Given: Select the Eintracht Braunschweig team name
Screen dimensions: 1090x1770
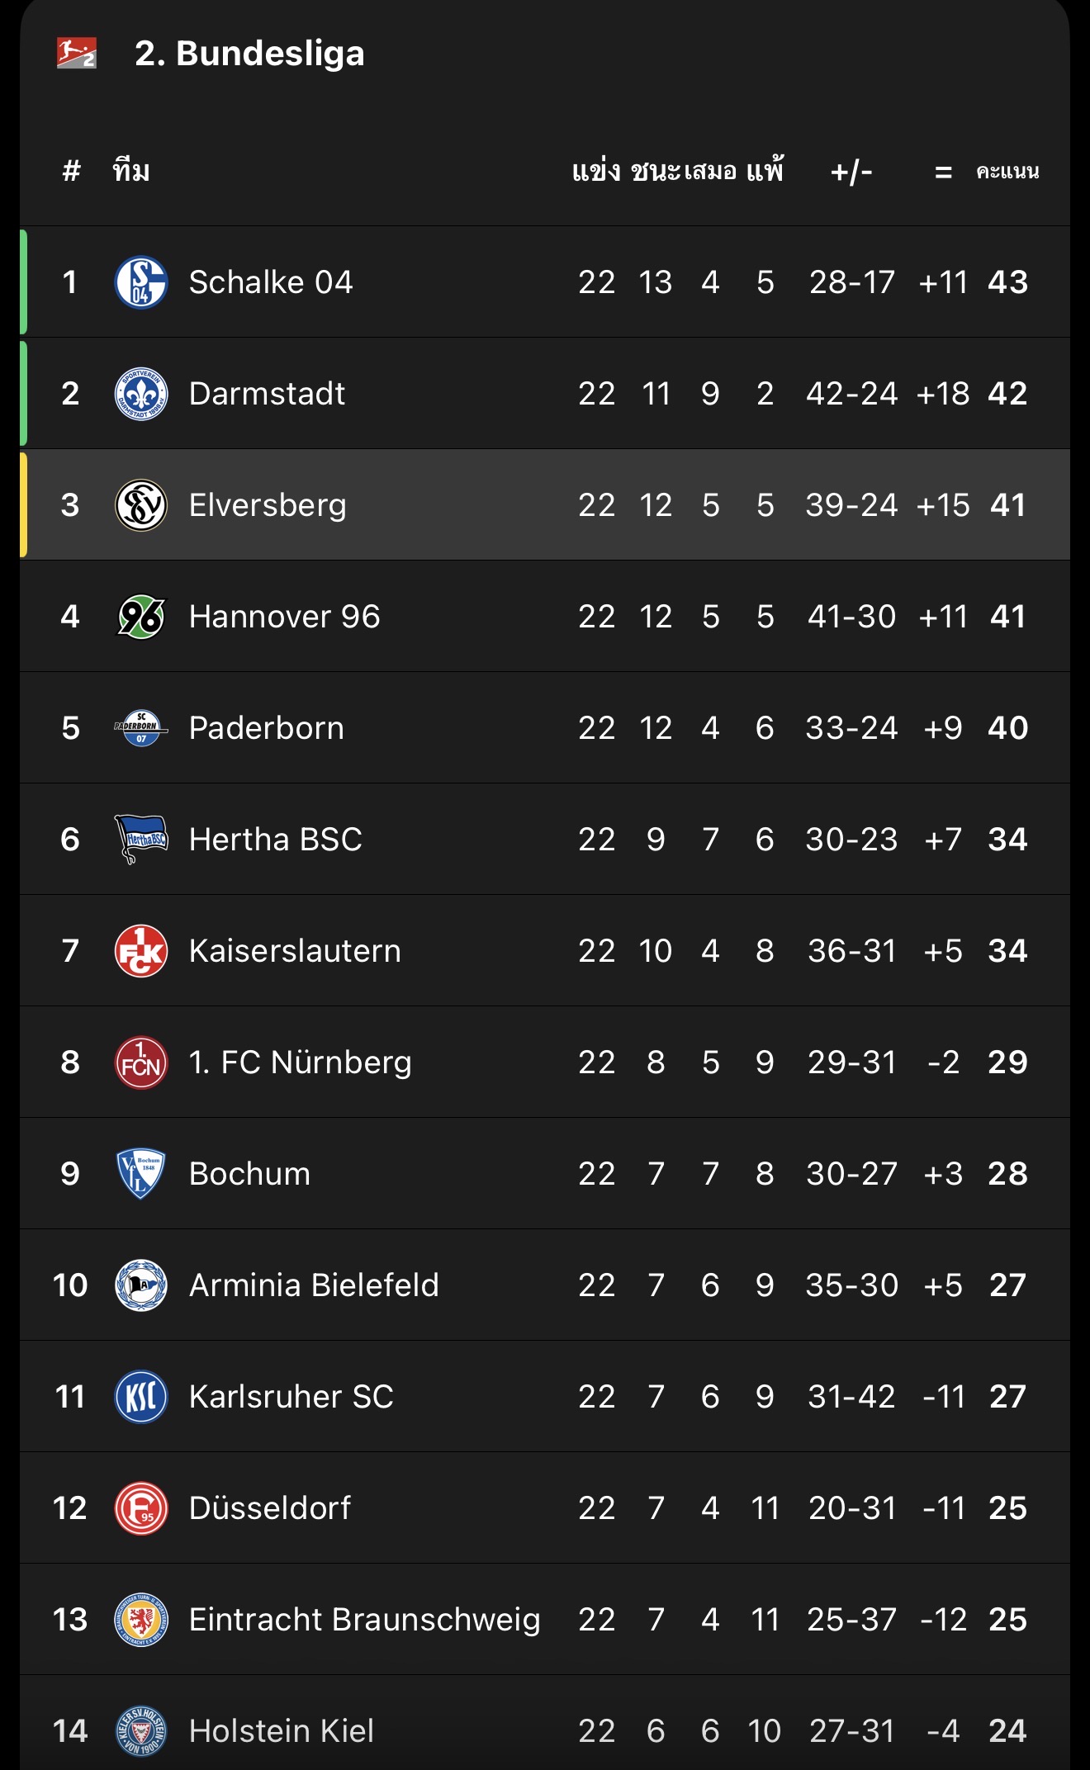Looking at the screenshot, I should 364,1620.
